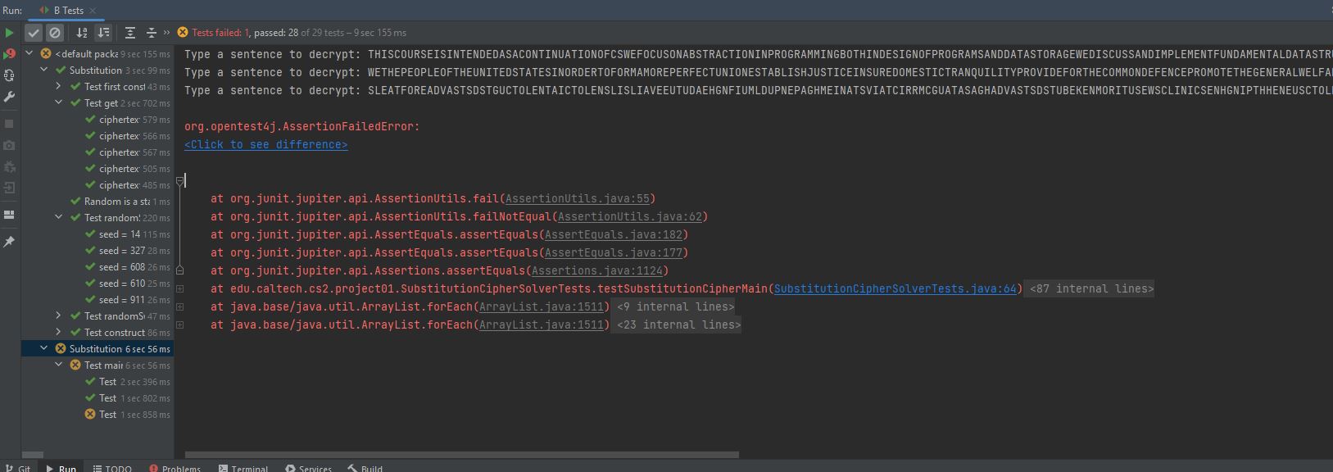The width and height of the screenshot is (1333, 472).
Task: Switch to the Terminal tool window tab
Action: coord(243,468)
